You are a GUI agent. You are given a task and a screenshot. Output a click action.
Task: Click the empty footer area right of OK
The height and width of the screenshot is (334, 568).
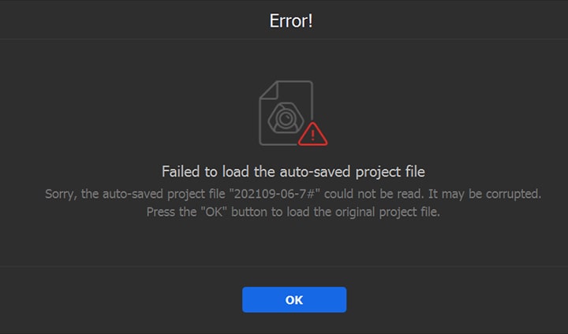pyautogui.click(x=458, y=299)
